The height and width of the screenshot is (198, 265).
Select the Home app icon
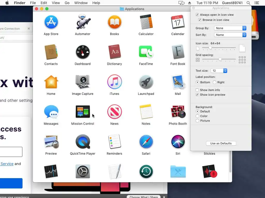point(51,82)
